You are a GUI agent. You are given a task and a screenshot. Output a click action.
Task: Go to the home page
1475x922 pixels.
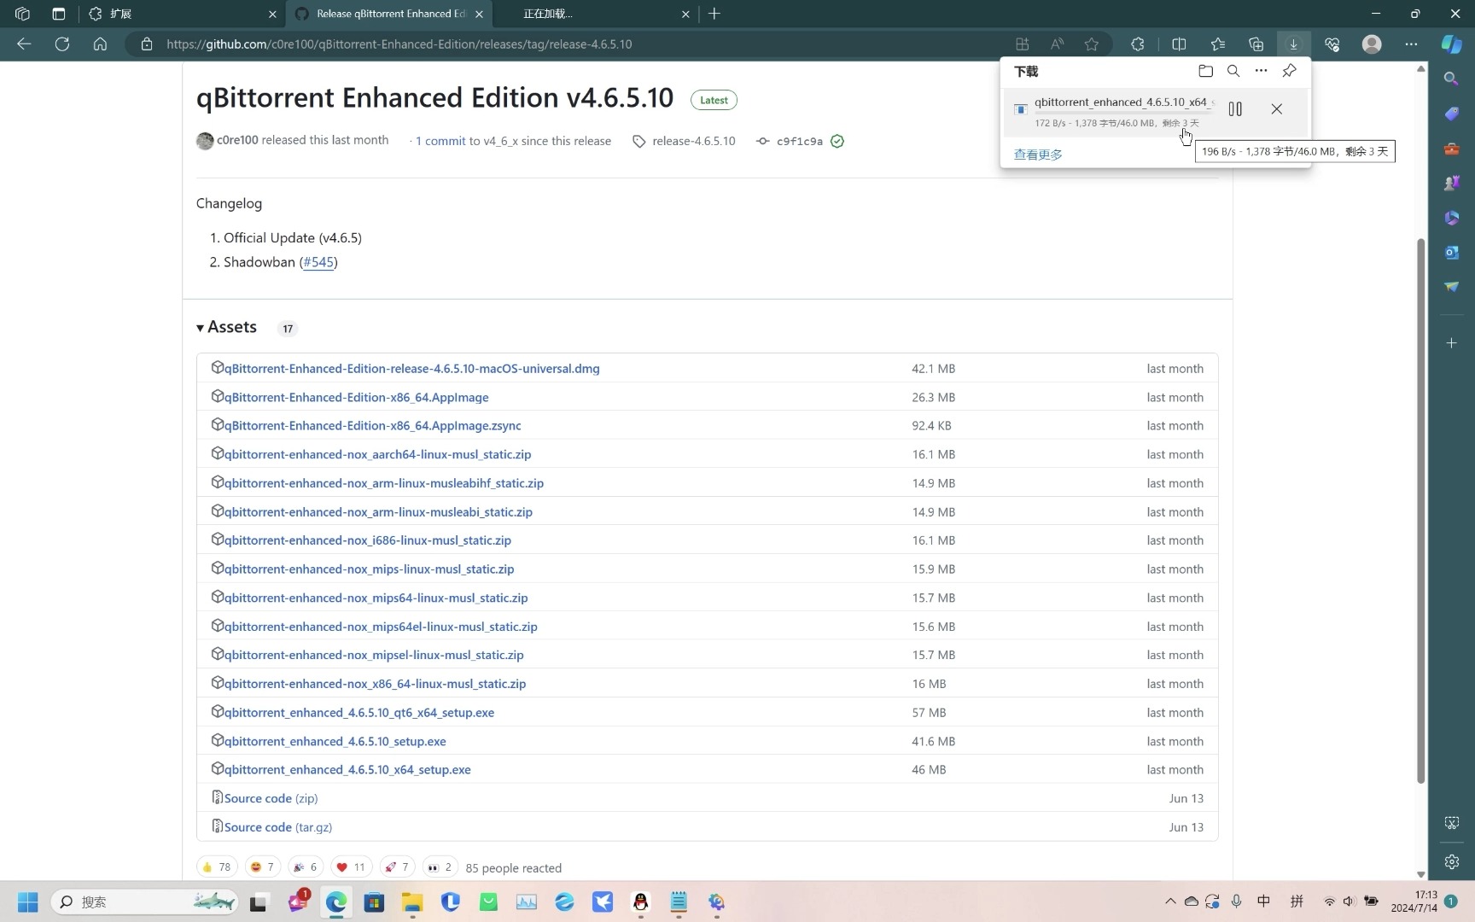pos(100,44)
